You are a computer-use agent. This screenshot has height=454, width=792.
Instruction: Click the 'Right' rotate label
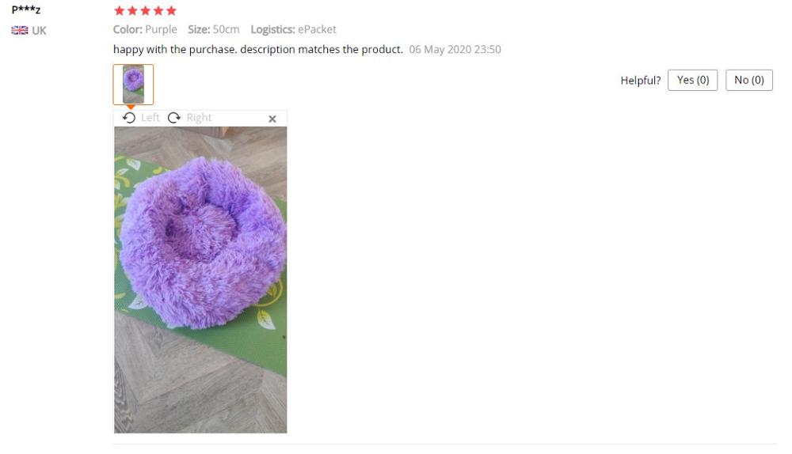pos(199,118)
